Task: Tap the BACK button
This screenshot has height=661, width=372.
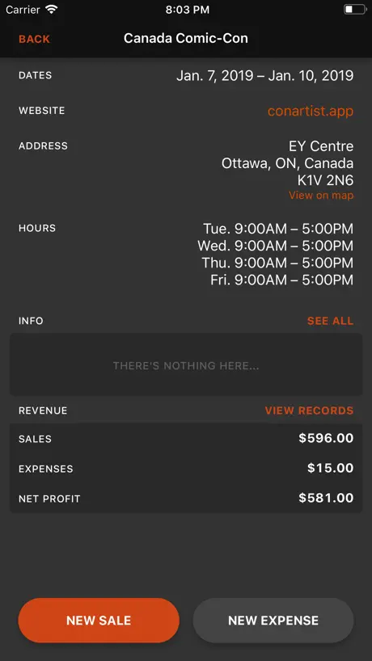Action: [x=34, y=39]
